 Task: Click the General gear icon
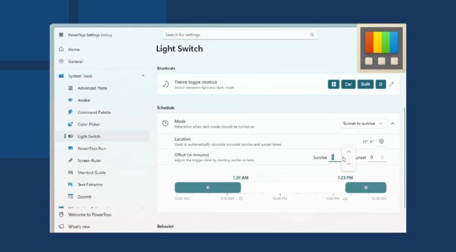[61, 62]
